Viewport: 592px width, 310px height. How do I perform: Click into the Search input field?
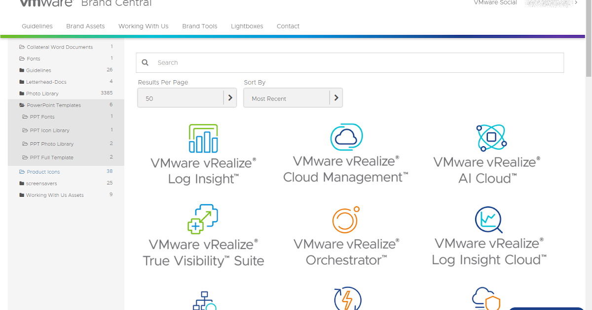pos(350,62)
